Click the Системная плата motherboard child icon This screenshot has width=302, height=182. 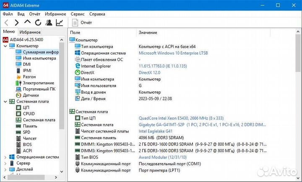click(x=18, y=120)
